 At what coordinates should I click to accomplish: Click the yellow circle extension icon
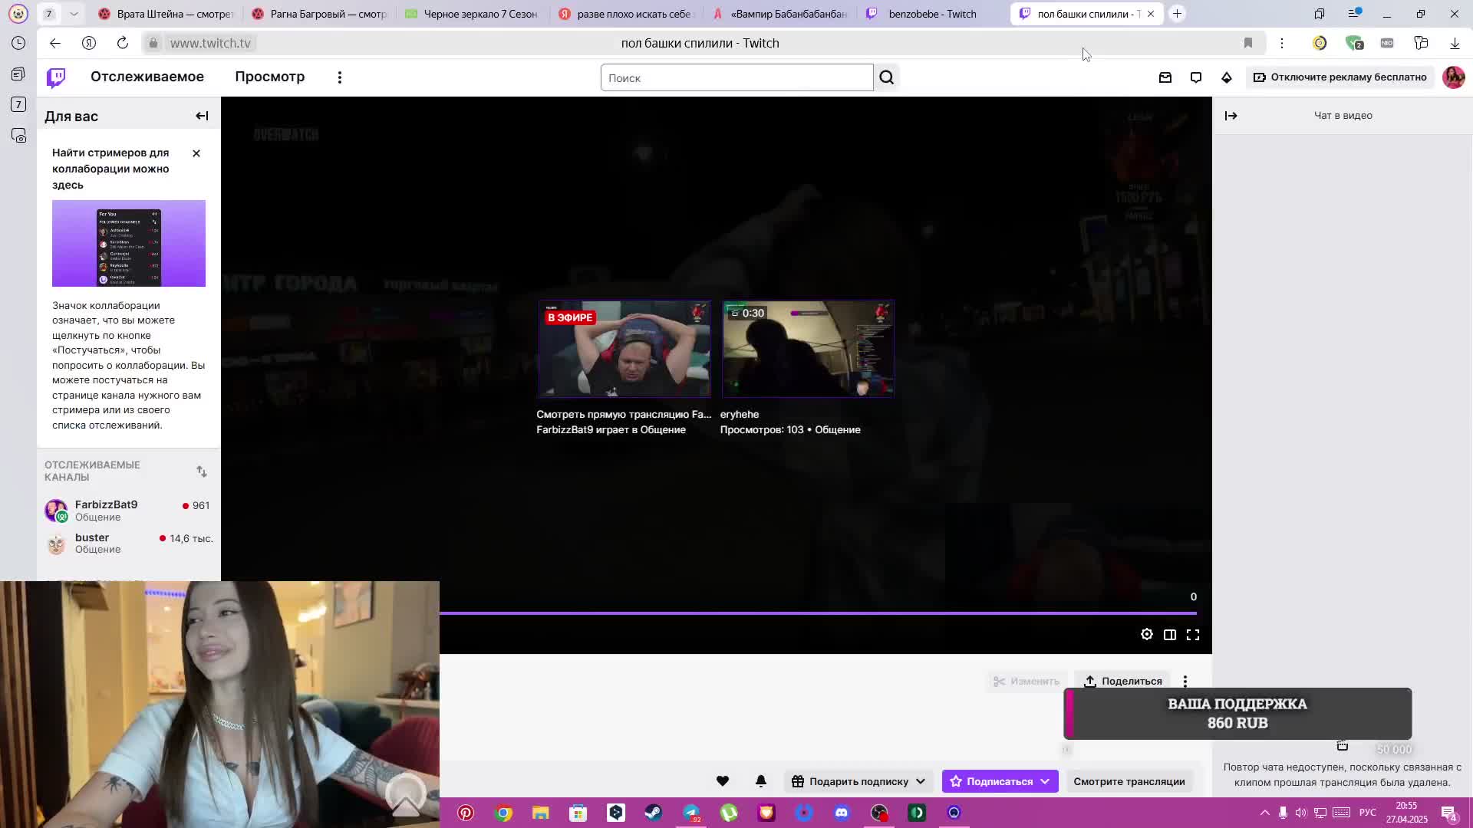click(1320, 44)
